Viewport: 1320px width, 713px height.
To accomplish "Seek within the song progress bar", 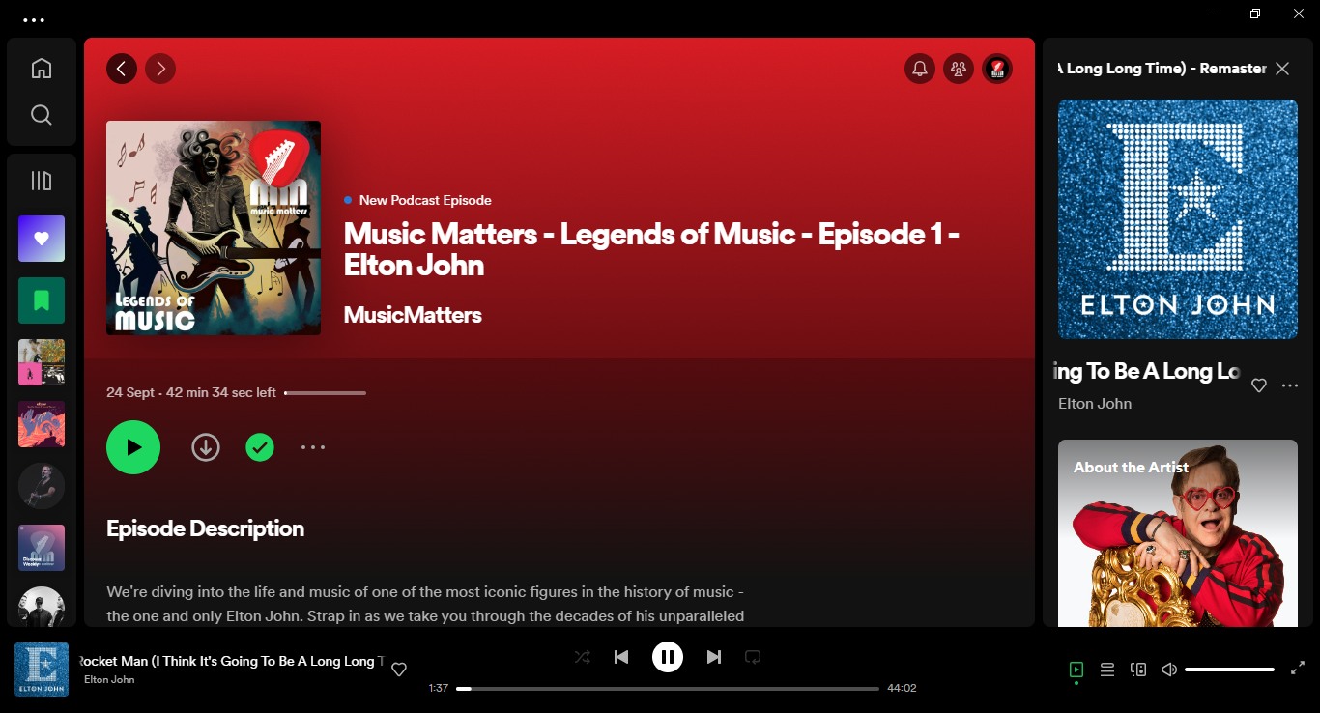I will (x=668, y=689).
